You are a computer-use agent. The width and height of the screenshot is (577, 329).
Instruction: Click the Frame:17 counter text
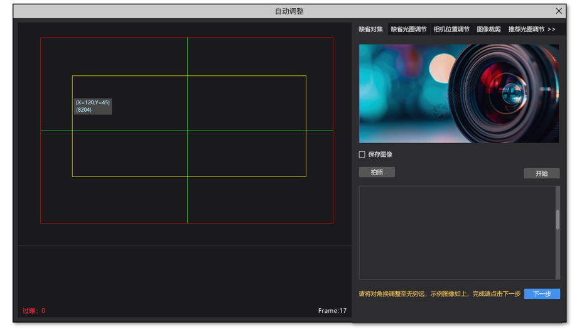point(332,311)
